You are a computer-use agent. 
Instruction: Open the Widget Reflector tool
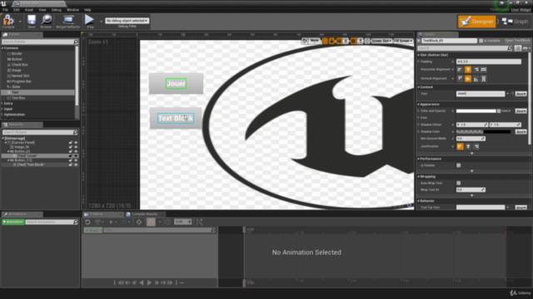(x=68, y=22)
